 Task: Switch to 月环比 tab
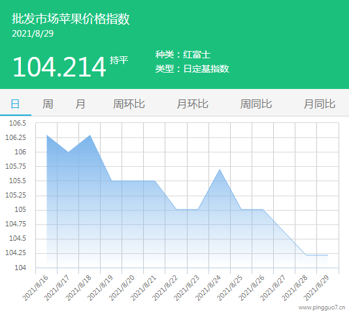pyautogui.click(x=193, y=104)
